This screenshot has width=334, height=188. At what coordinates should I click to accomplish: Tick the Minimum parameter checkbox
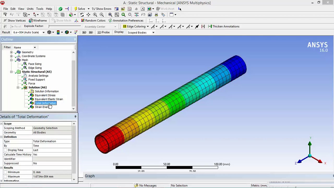5,172
